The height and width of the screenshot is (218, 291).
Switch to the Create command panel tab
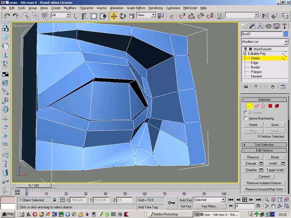(x=244, y=26)
